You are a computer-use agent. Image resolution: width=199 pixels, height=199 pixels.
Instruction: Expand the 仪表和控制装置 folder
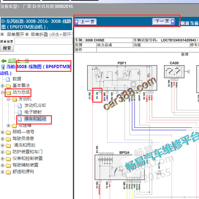coord(2,159)
